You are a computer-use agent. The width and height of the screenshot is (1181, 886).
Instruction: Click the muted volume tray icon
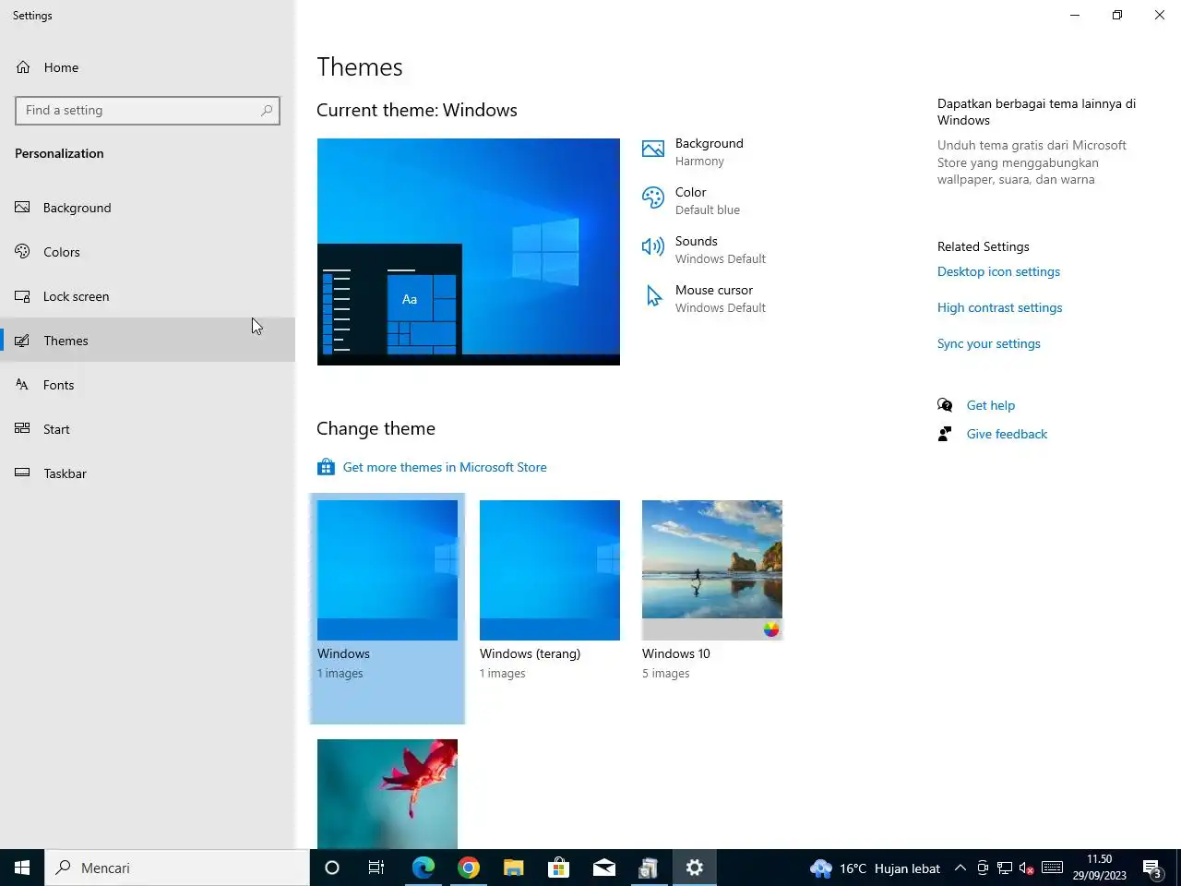pyautogui.click(x=1026, y=868)
